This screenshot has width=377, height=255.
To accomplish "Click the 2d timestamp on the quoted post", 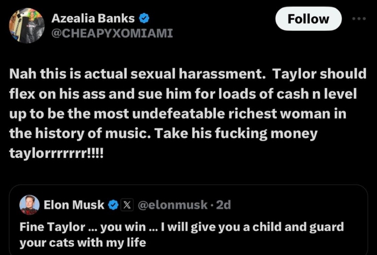I will 223,205.
